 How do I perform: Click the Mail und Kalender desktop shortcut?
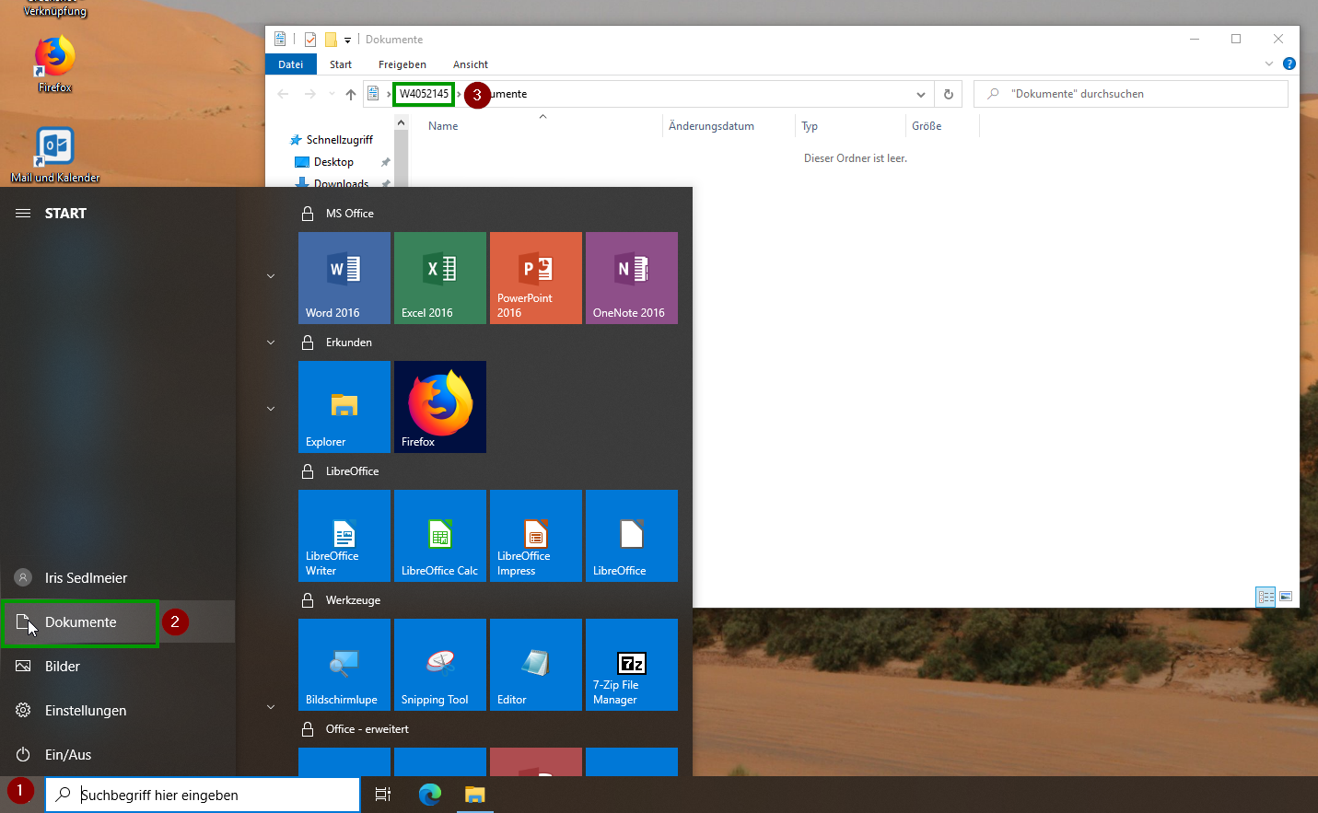coord(55,155)
